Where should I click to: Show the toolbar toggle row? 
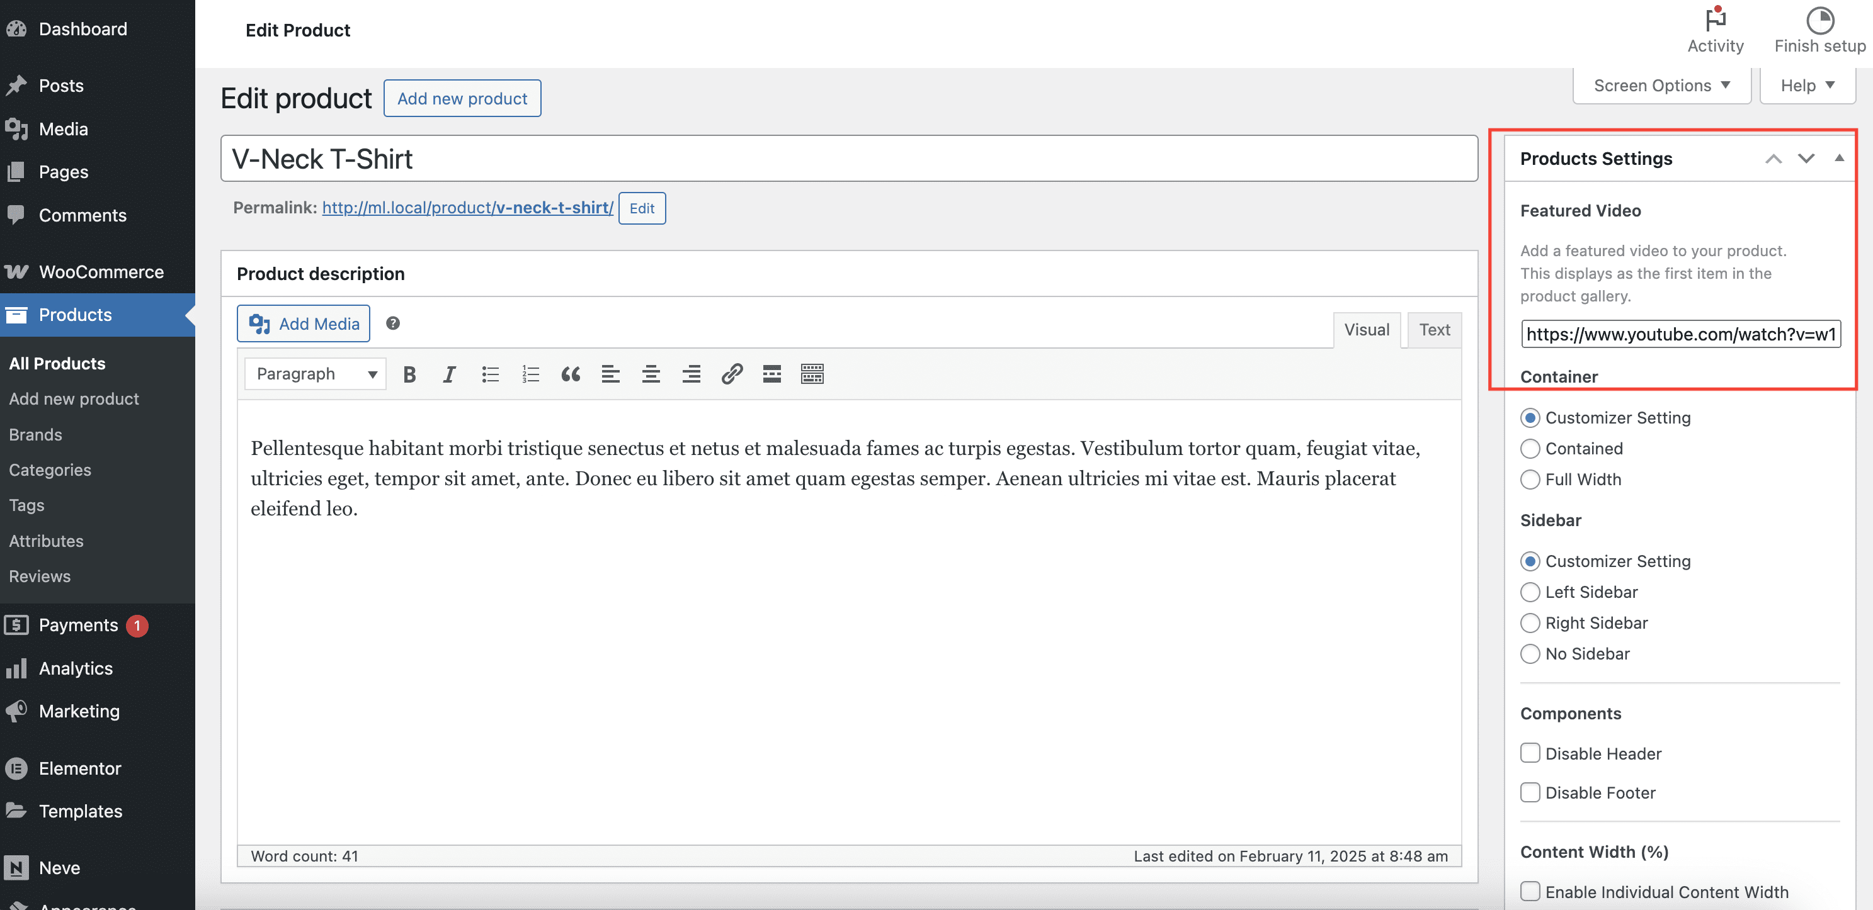812,374
